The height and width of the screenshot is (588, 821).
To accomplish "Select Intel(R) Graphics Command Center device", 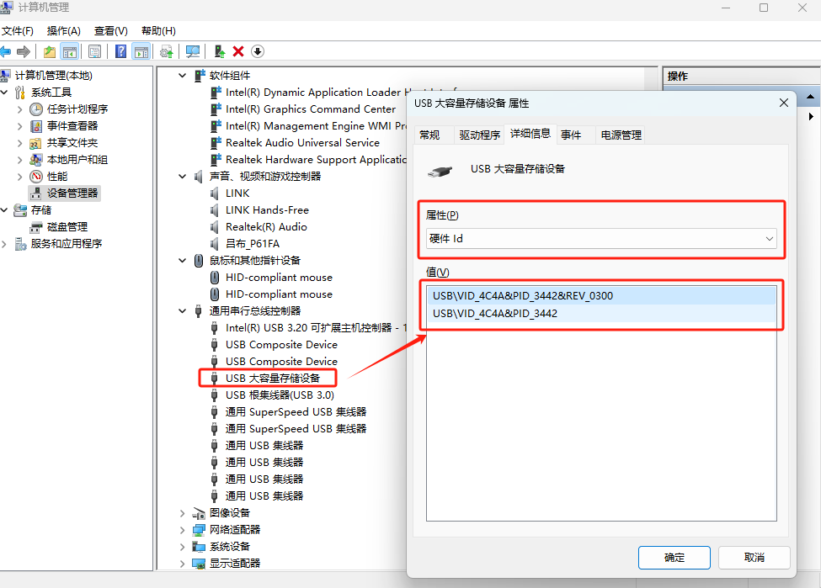I will coord(311,109).
